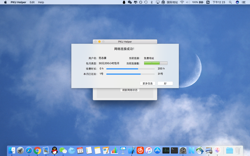Expand the Wi-Fi status menu
Screen dimensions: 250x156
click(x=182, y=2)
